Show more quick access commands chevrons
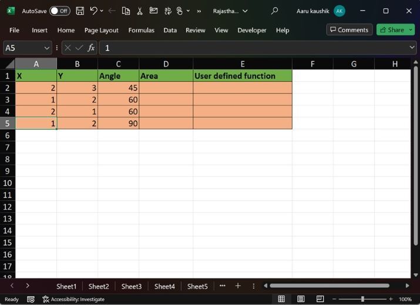 click(x=199, y=11)
